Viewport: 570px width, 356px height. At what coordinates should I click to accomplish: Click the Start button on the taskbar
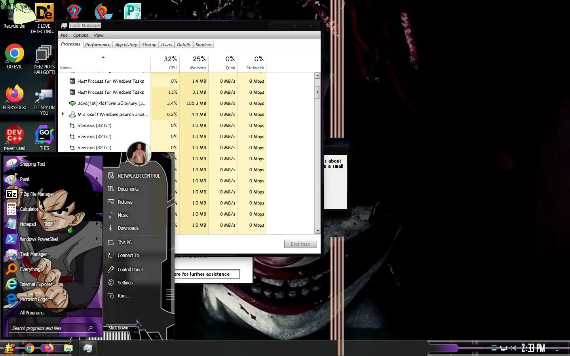pyautogui.click(x=9, y=348)
